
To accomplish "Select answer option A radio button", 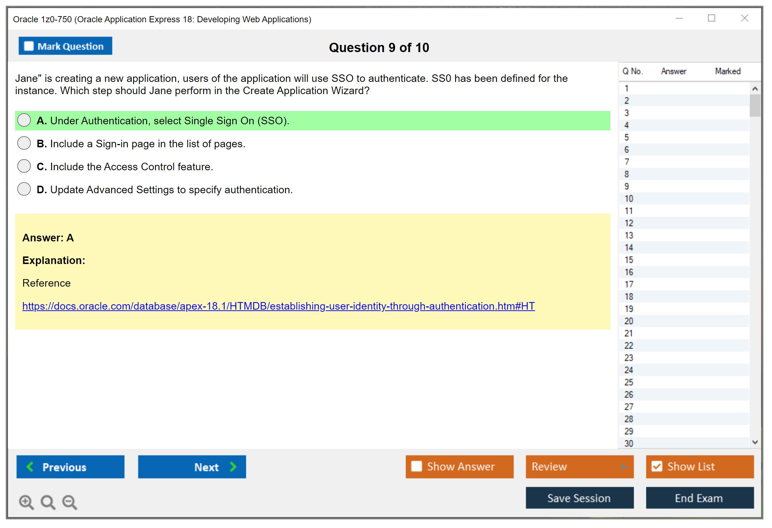I will [x=24, y=120].
